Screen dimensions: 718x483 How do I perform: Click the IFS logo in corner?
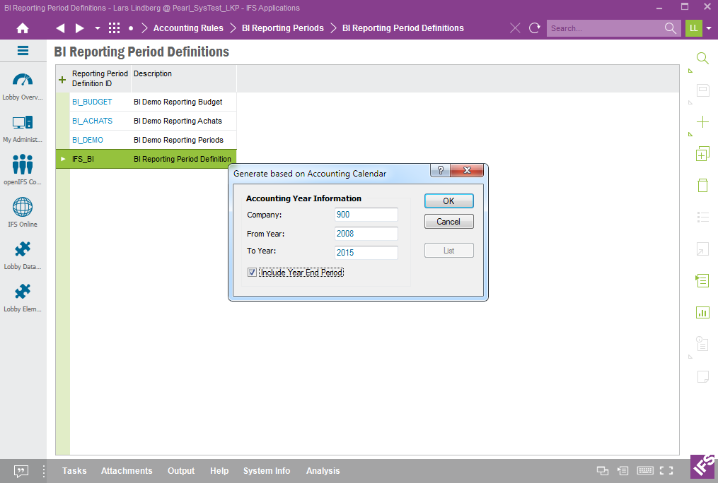704,466
